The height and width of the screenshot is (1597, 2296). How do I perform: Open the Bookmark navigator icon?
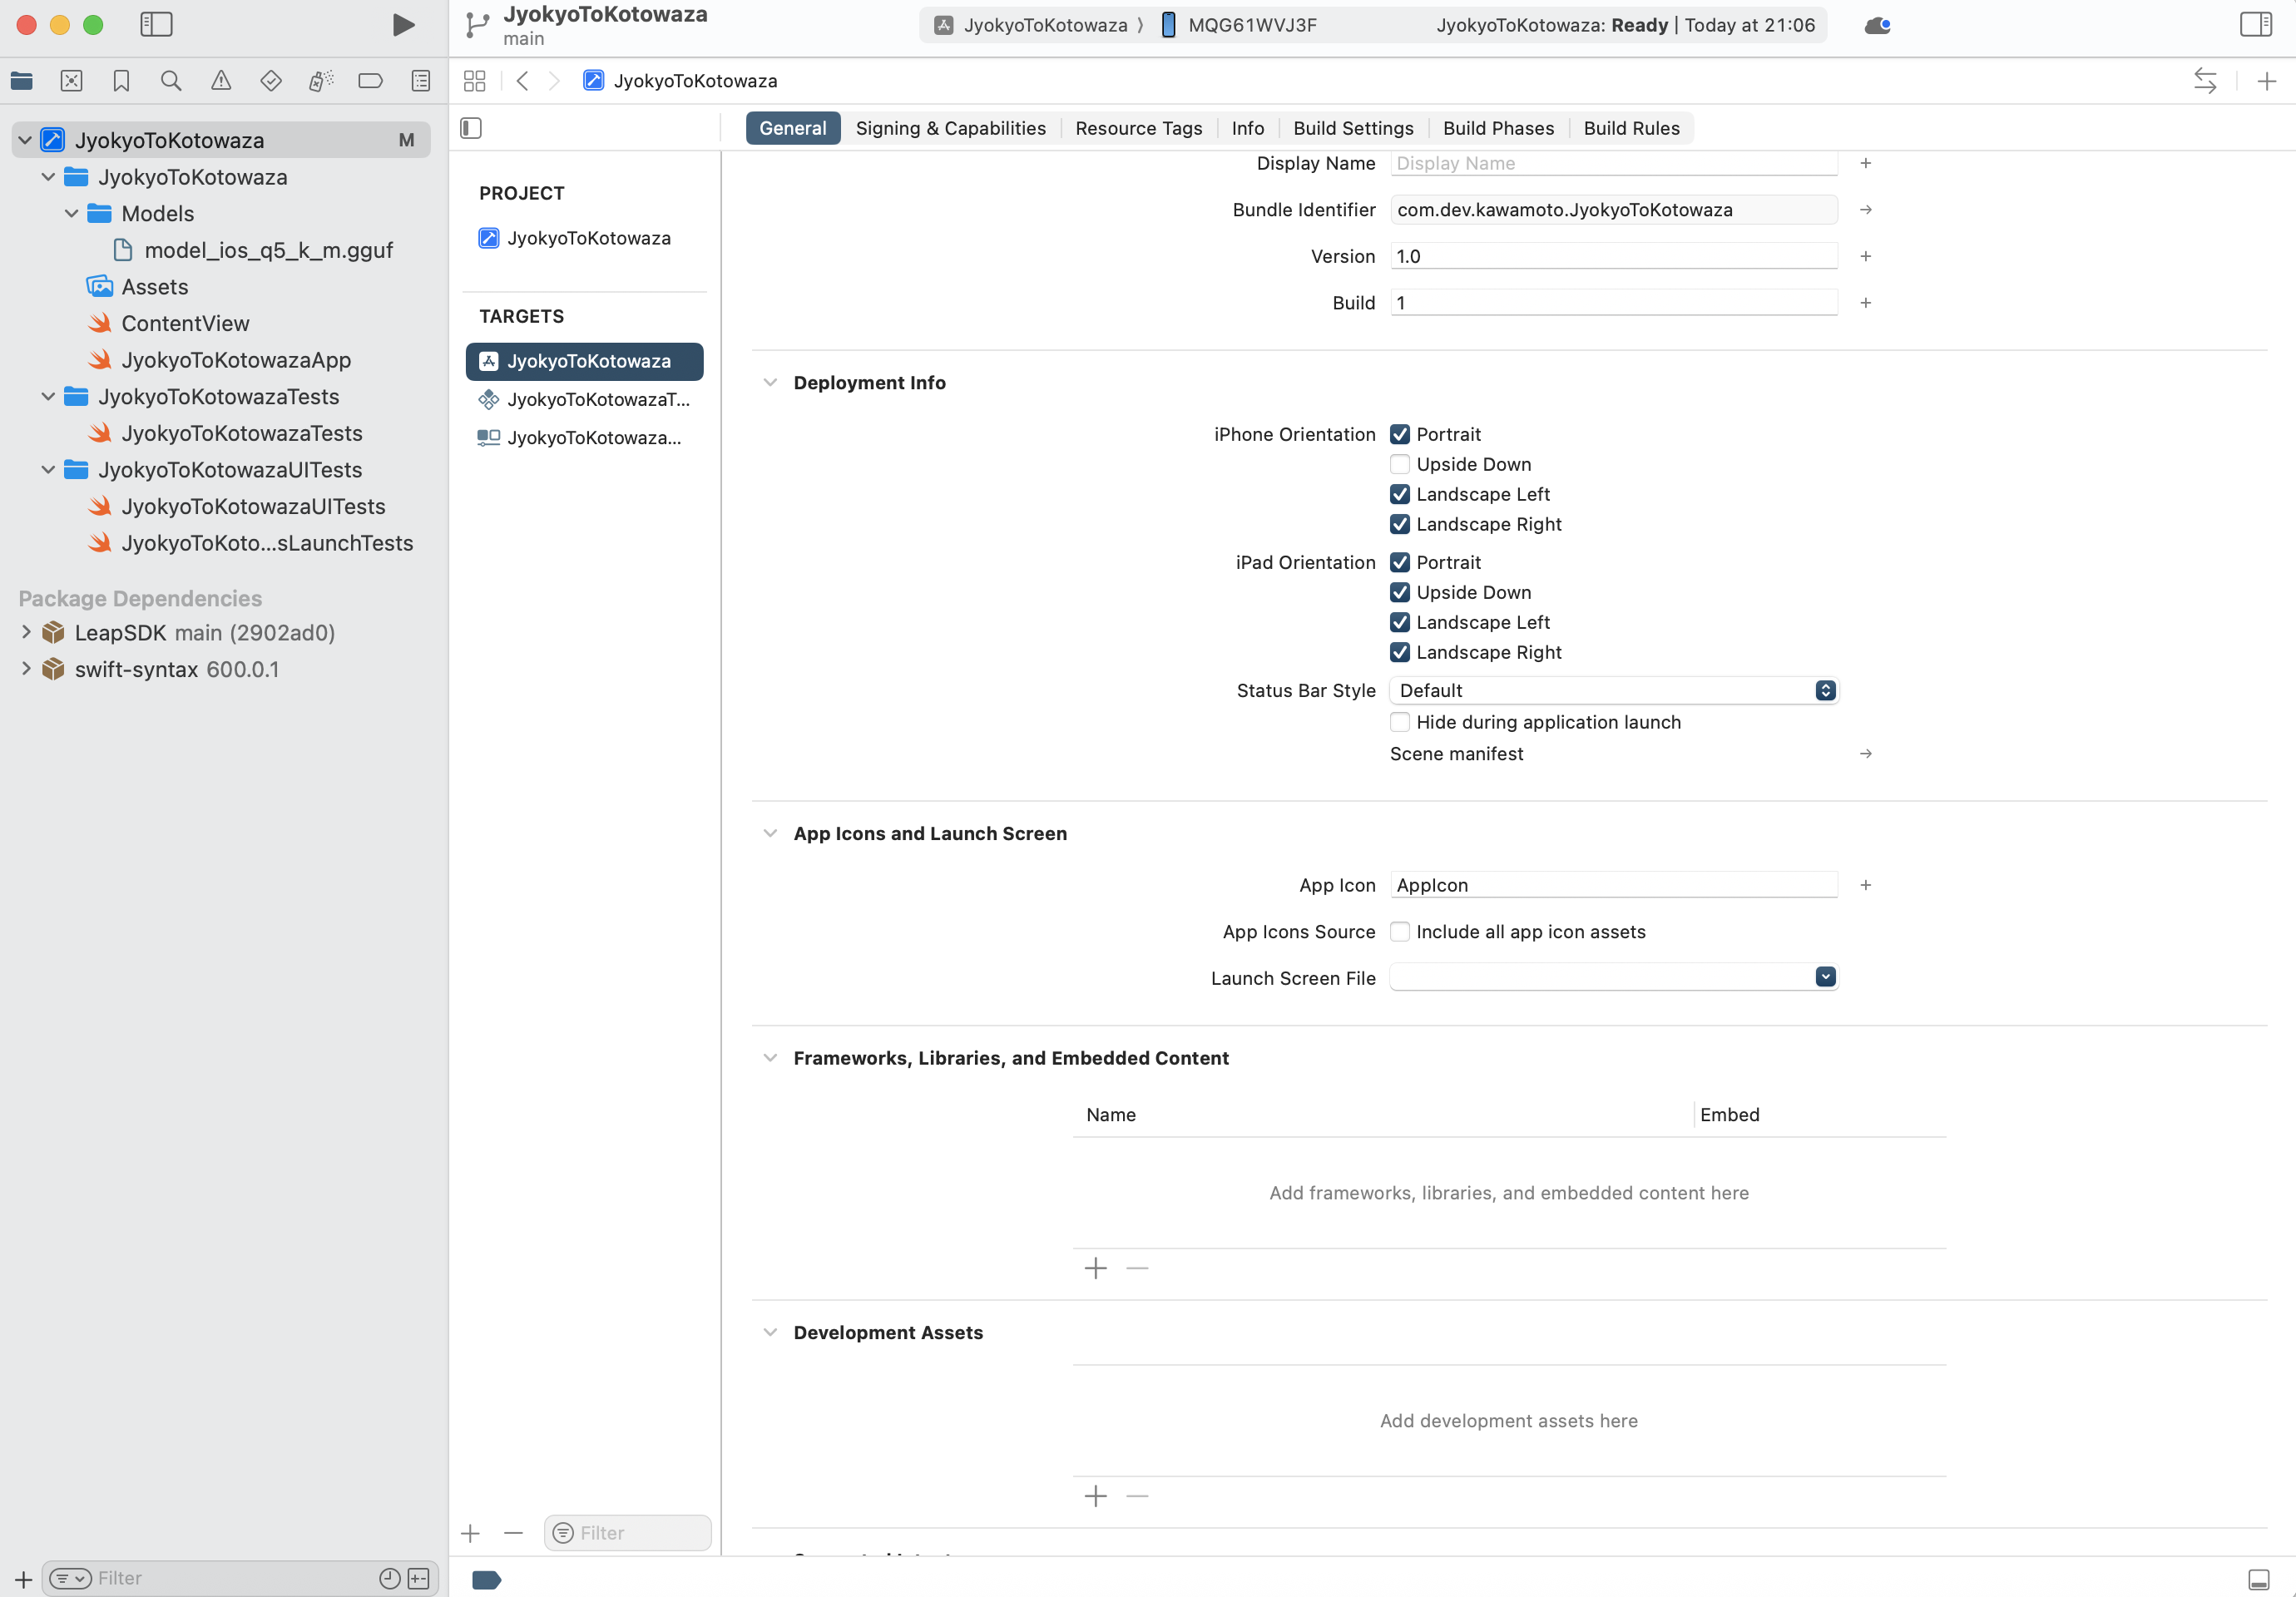[121, 81]
